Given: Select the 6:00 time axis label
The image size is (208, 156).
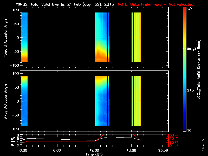Looking at the screenshot, I should tap(57, 150).
